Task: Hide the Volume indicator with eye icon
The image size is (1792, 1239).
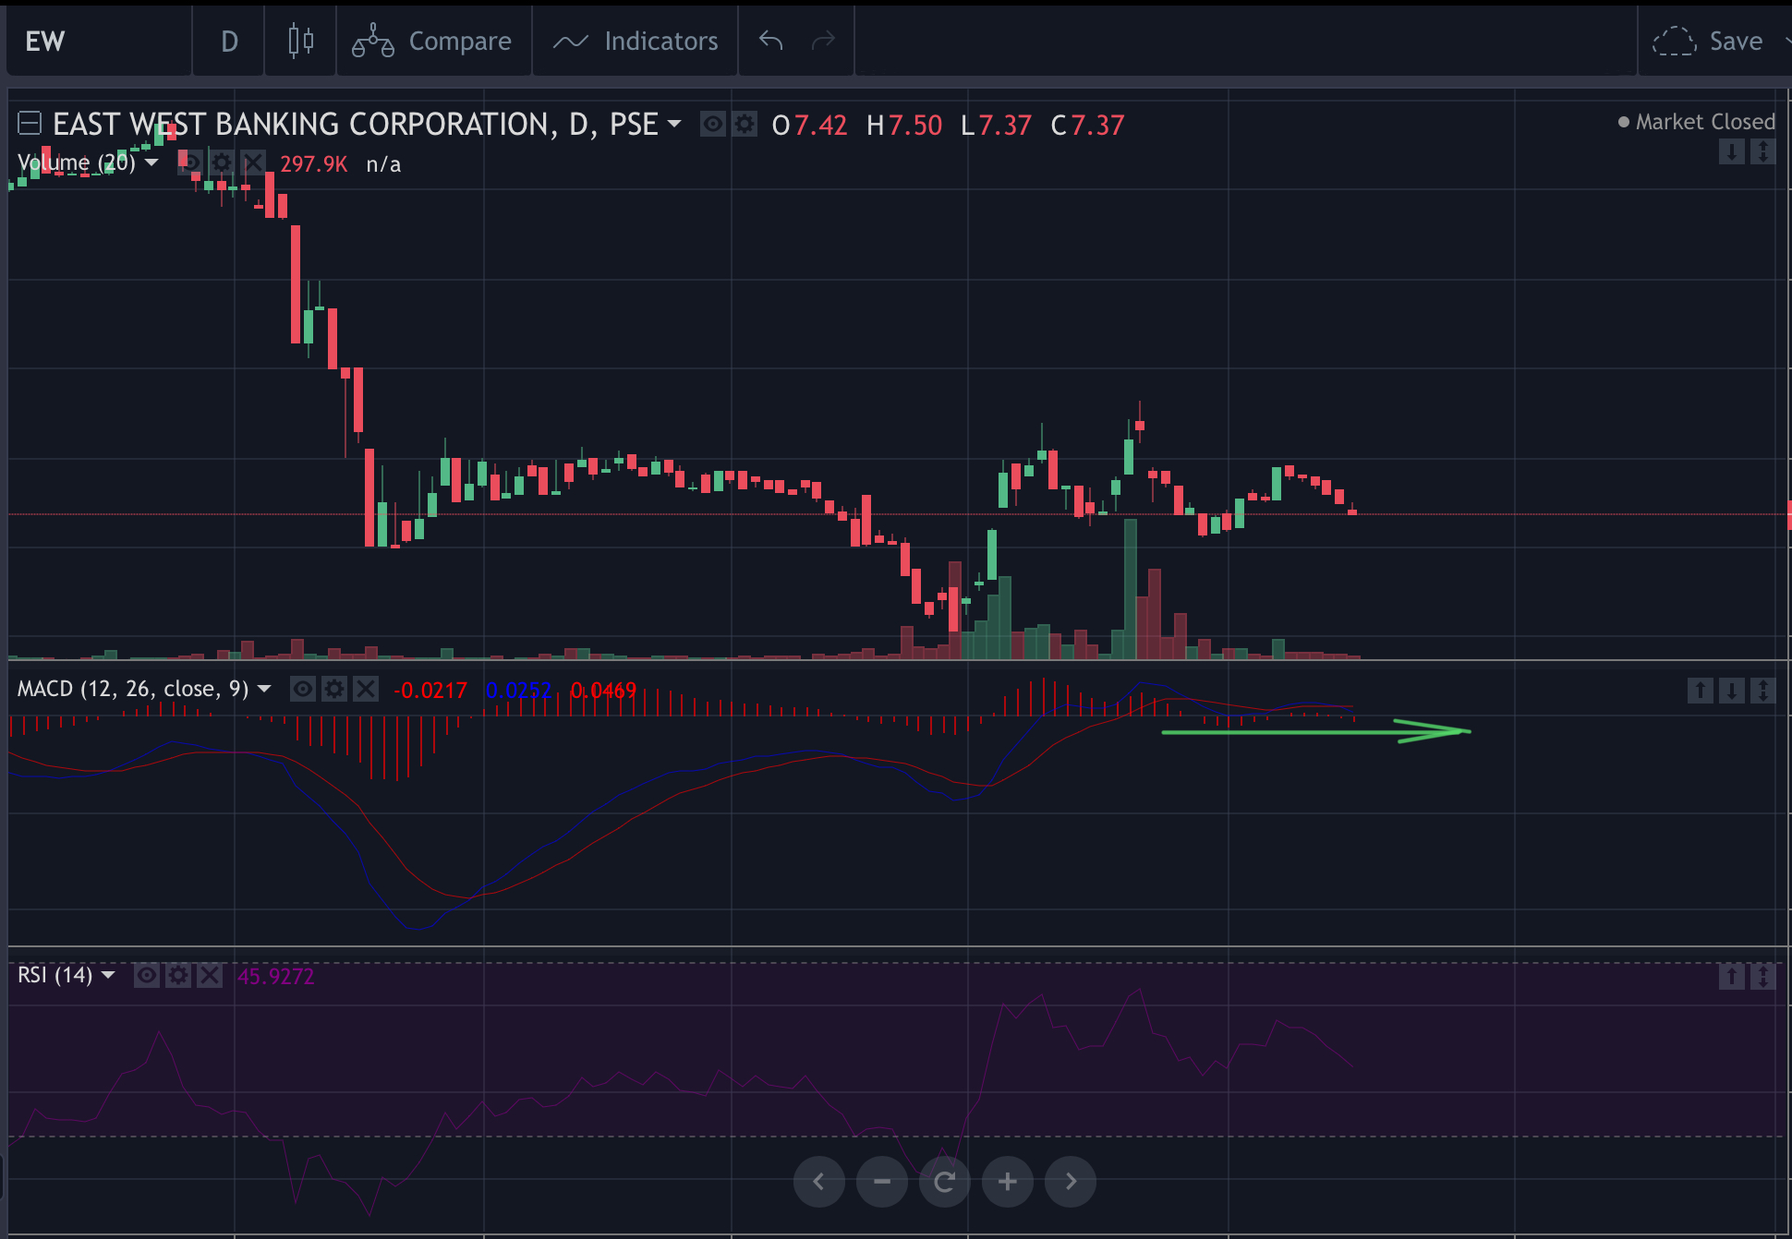Action: click(190, 162)
